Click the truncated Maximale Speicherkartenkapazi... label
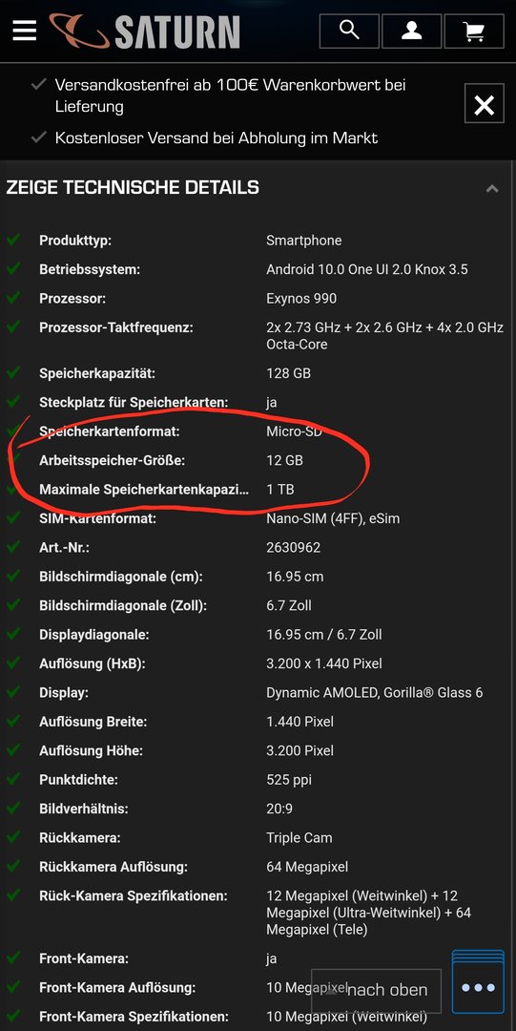 pos(145,490)
